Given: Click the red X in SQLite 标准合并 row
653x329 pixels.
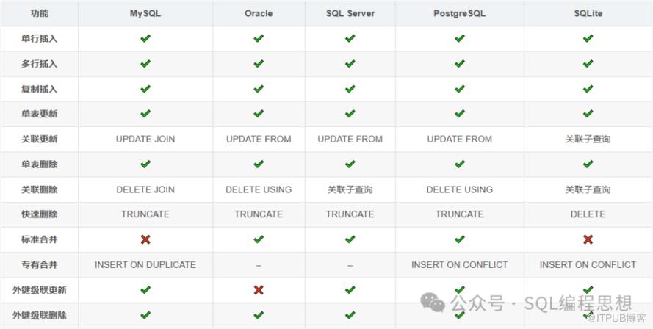Looking at the screenshot, I should point(588,239).
